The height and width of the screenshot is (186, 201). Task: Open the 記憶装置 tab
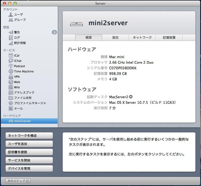(x=169, y=37)
